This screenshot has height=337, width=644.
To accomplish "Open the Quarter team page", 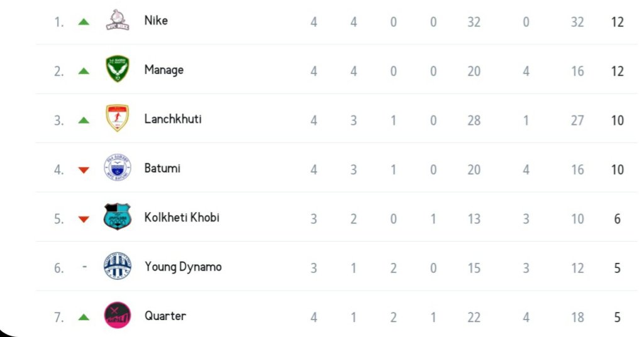I will pyautogui.click(x=165, y=316).
